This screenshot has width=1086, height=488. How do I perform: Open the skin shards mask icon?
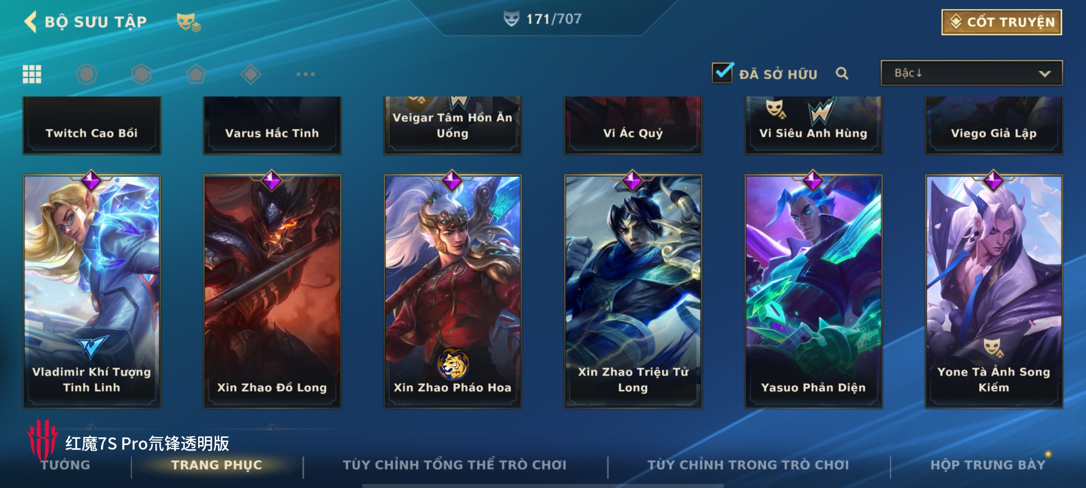[x=189, y=22]
